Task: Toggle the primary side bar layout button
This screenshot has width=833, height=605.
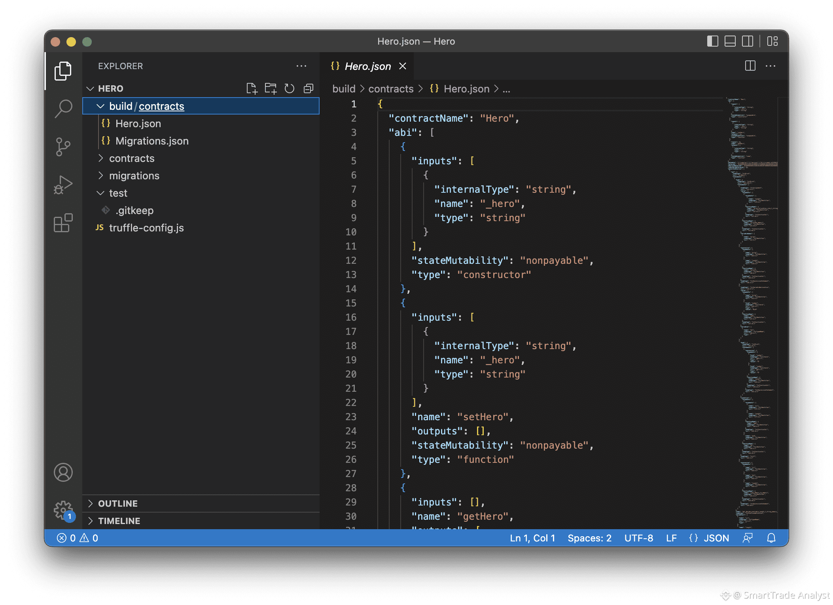Action: [712, 41]
